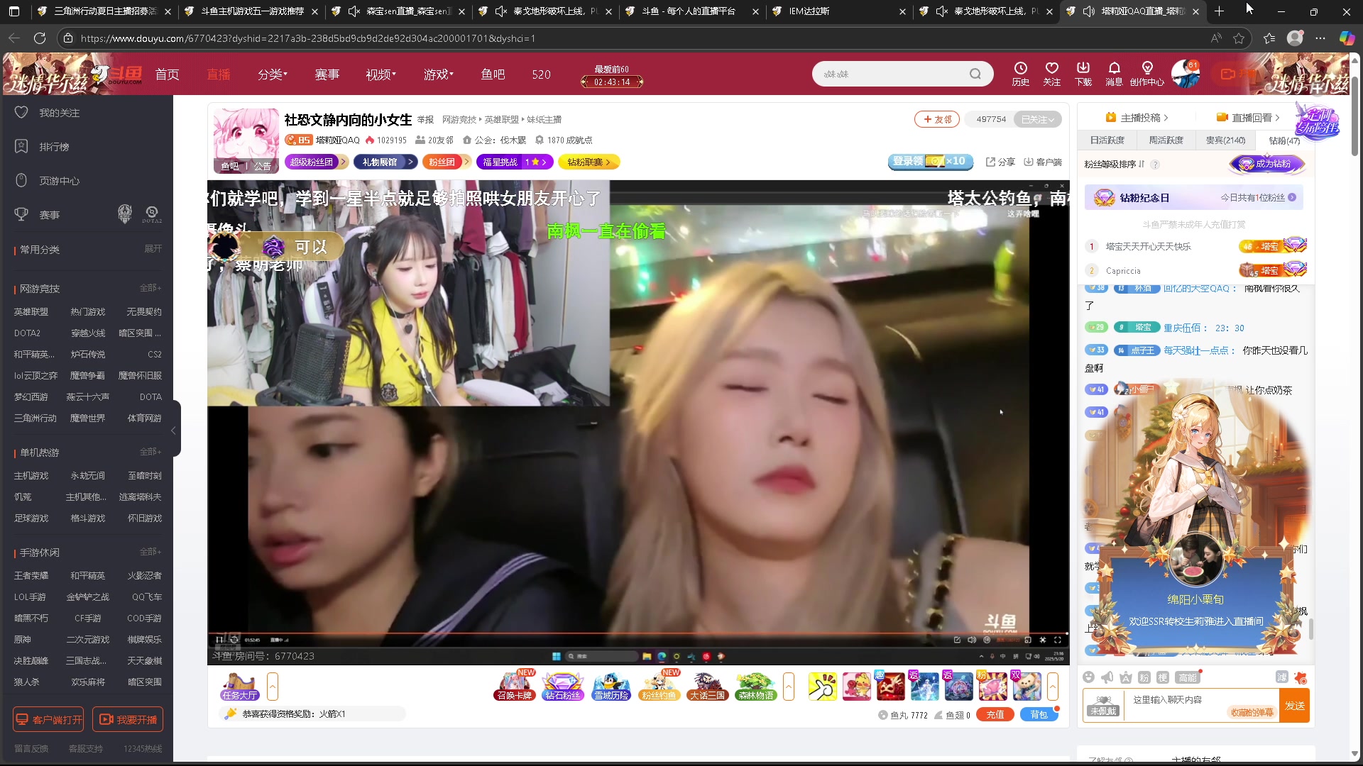Image resolution: width=1363 pixels, height=766 pixels.
Task: Open 鱼吧 in the top navigation
Action: [493, 74]
